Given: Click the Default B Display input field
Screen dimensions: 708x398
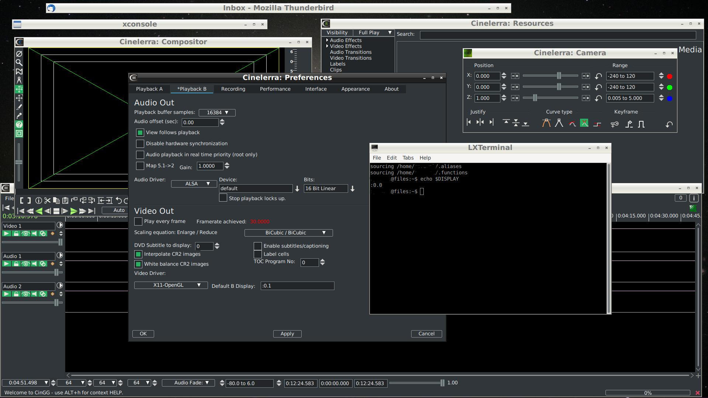Looking at the screenshot, I should pyautogui.click(x=297, y=286).
